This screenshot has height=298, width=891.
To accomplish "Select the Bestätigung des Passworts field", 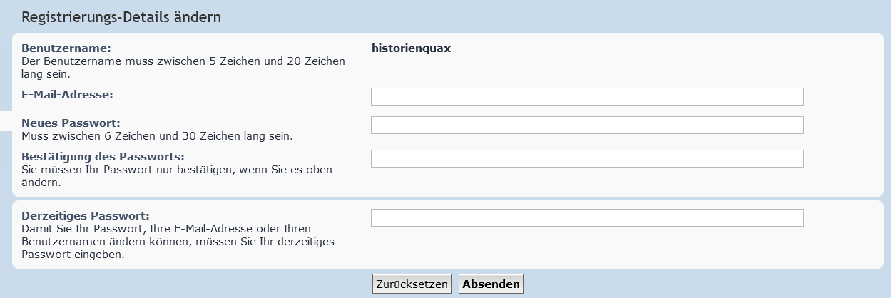I will click(x=587, y=158).
